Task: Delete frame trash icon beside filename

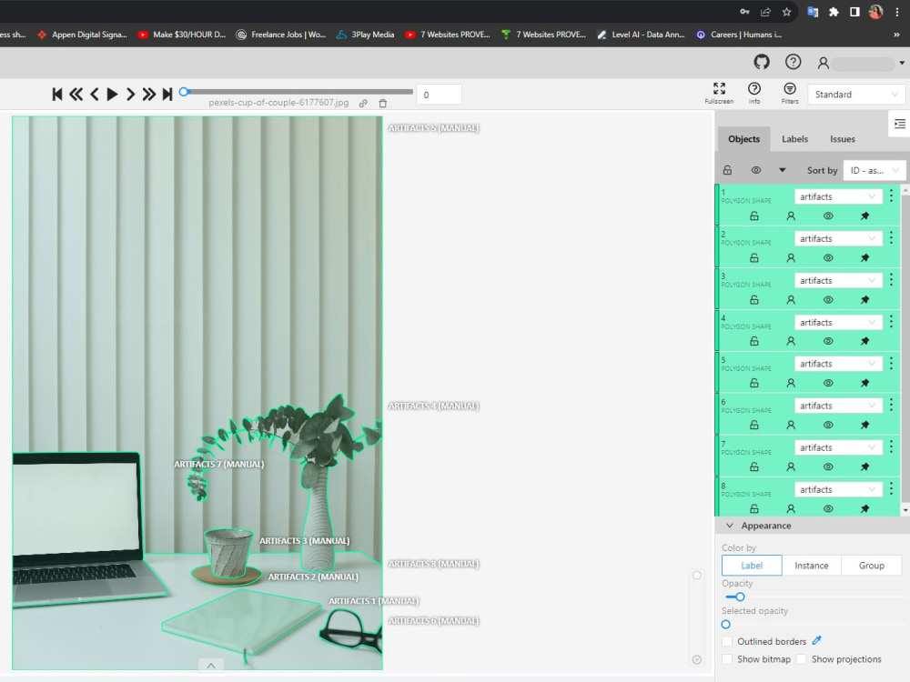Action: coord(383,104)
